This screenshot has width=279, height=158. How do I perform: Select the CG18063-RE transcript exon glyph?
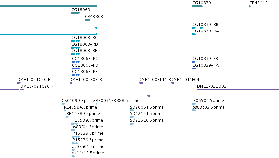[x=76, y=54]
